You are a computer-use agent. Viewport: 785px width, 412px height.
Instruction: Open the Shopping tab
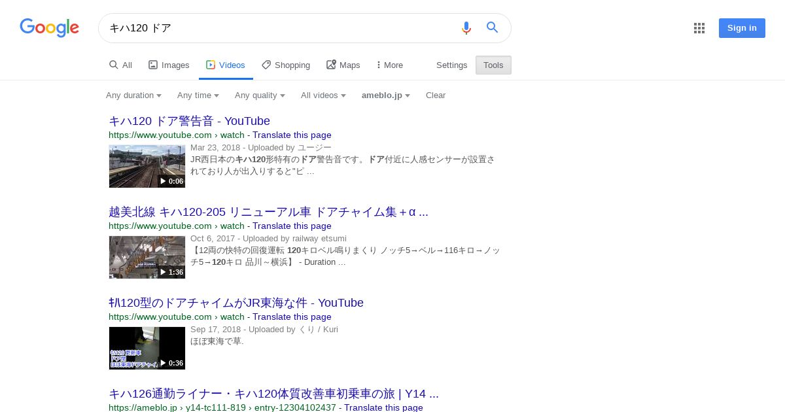point(286,65)
